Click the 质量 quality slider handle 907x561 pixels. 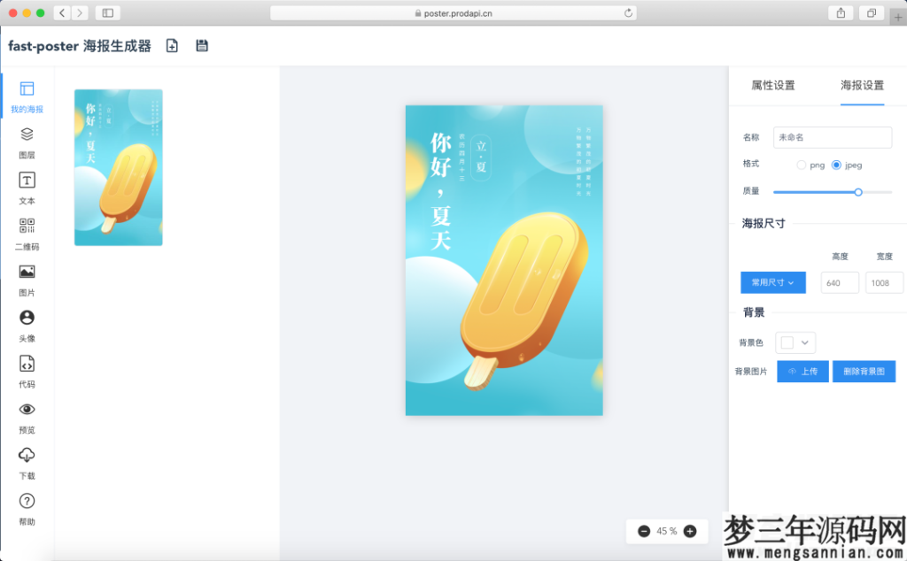click(857, 191)
